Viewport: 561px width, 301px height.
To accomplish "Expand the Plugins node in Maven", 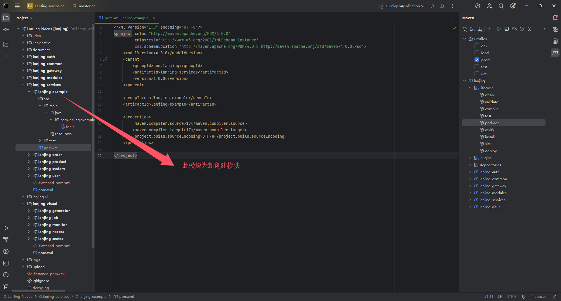I will [x=470, y=158].
